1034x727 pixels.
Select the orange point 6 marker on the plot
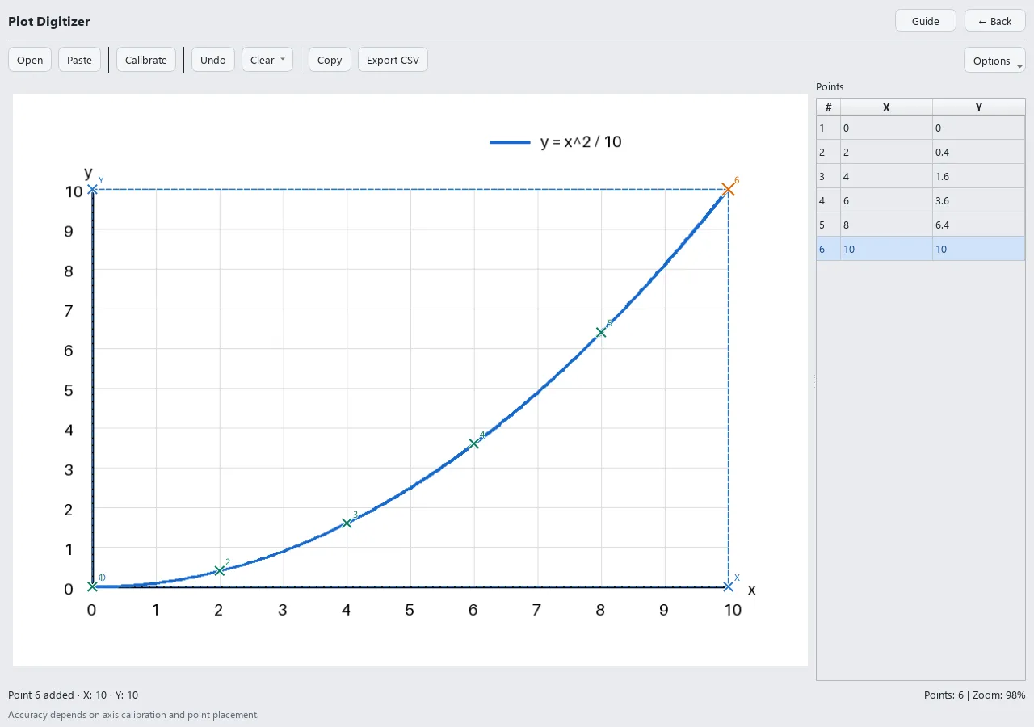[x=728, y=189]
